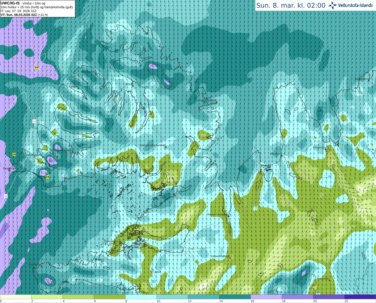
Task: Click the 10m hviður > 25 m/s description line
Action: (37, 7)
